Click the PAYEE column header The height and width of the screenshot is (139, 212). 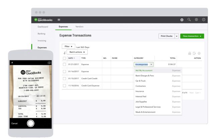114,58
